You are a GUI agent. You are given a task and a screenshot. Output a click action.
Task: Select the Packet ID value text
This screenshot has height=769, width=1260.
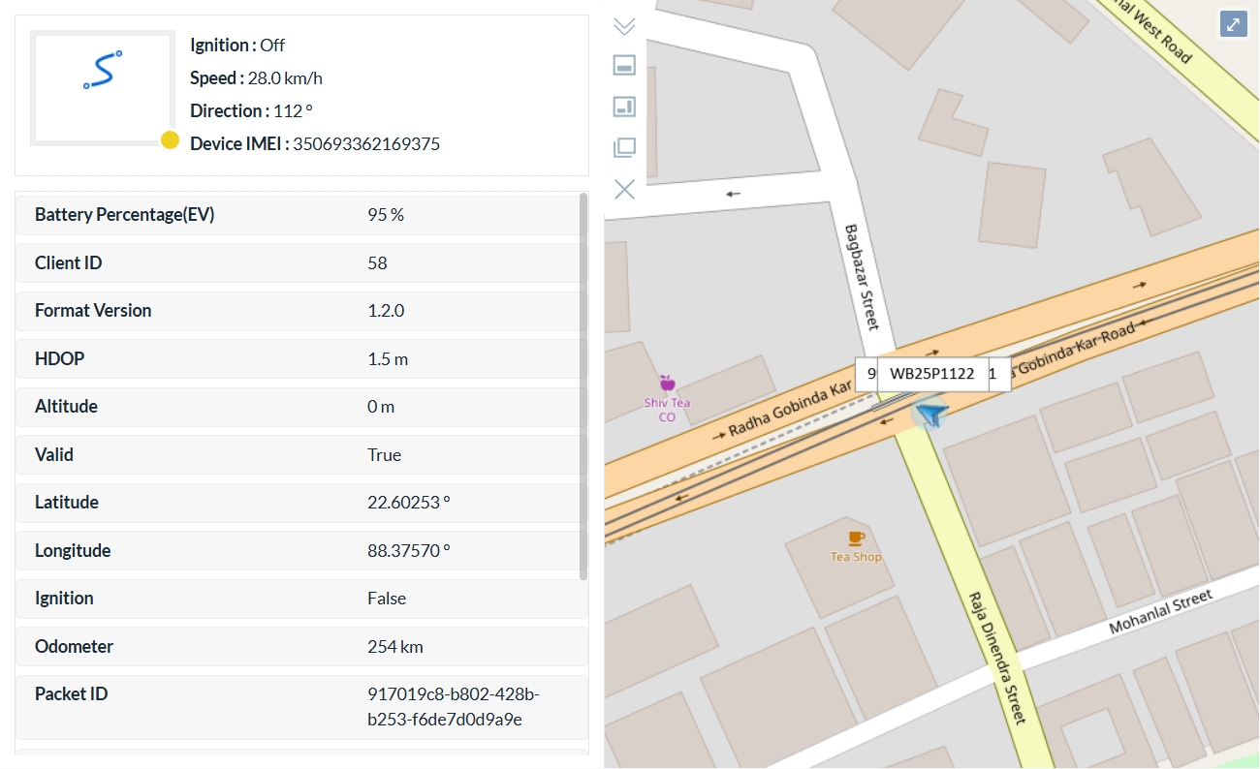[454, 707]
